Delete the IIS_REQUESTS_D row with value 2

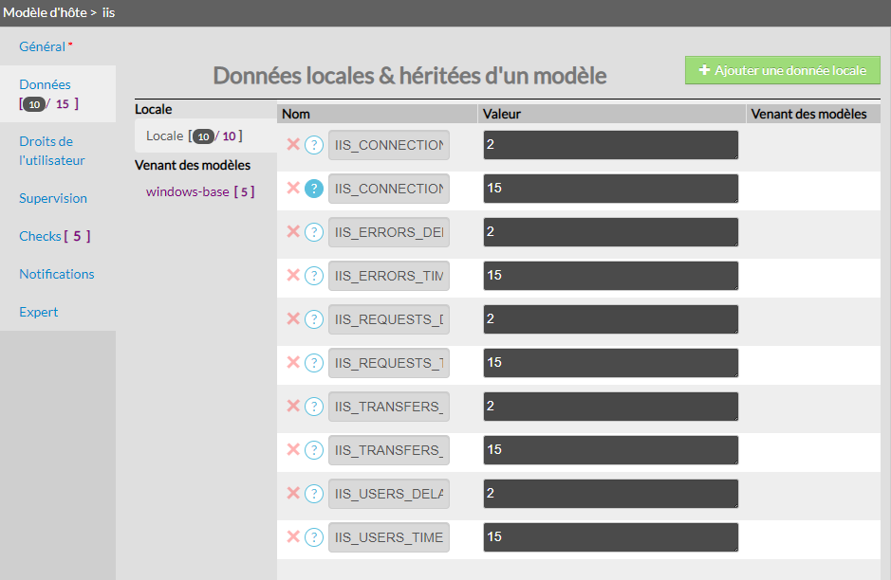293,318
